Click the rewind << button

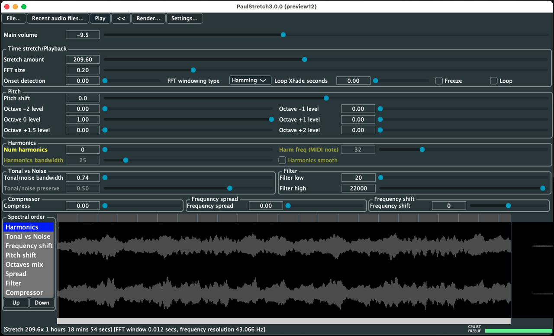pyautogui.click(x=121, y=18)
